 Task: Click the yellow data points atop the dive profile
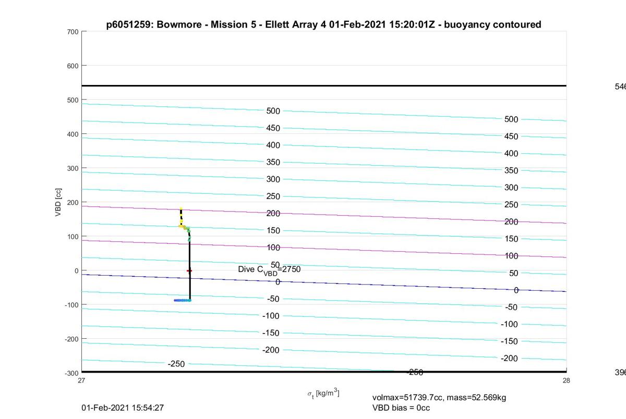[x=181, y=217]
